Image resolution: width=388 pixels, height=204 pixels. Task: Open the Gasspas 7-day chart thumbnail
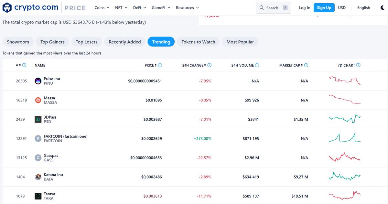pyautogui.click(x=345, y=157)
